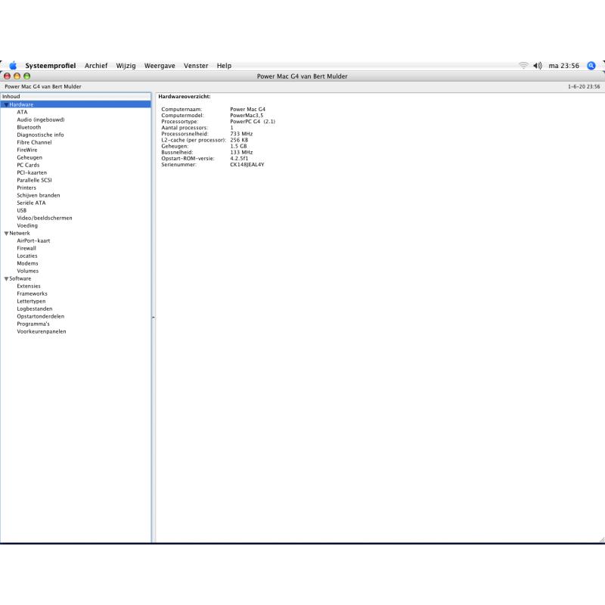Click the 4.2.5f1 boot ROM version
The height and width of the screenshot is (605, 605).
click(x=239, y=159)
